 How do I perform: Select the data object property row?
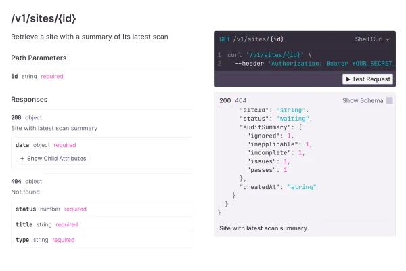tap(45, 145)
